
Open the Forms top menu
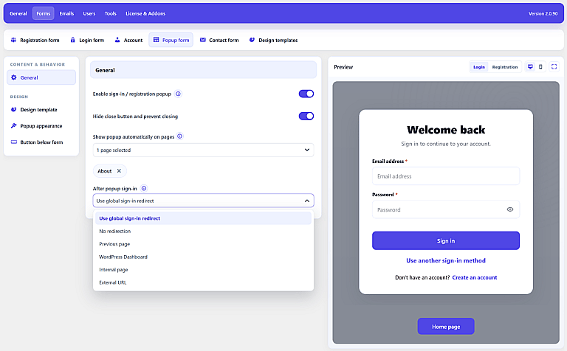[x=44, y=14]
